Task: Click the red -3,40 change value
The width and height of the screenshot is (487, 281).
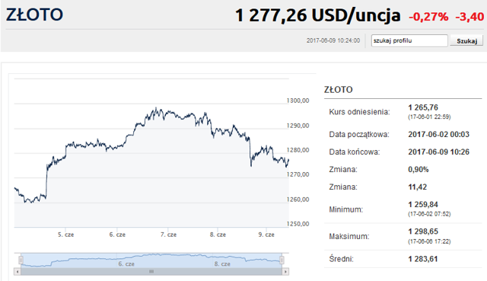Action: pos(470,17)
